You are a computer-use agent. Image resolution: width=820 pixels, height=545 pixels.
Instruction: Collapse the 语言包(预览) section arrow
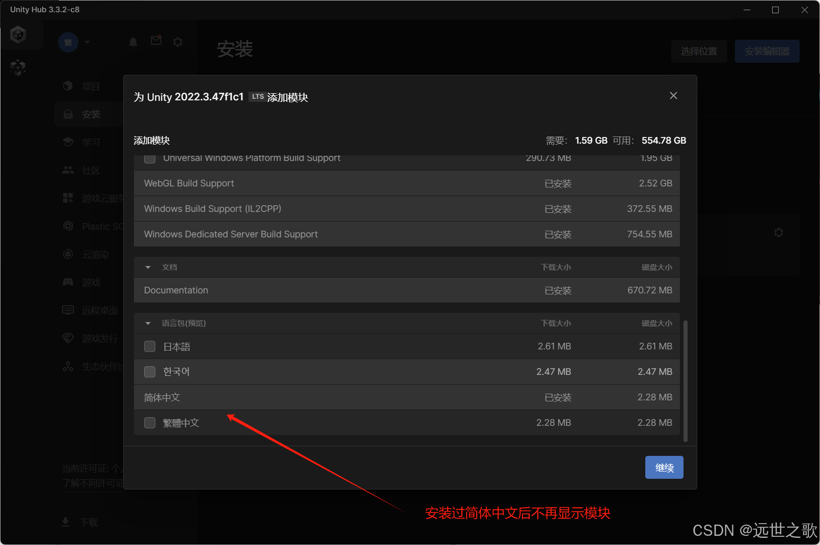[148, 323]
